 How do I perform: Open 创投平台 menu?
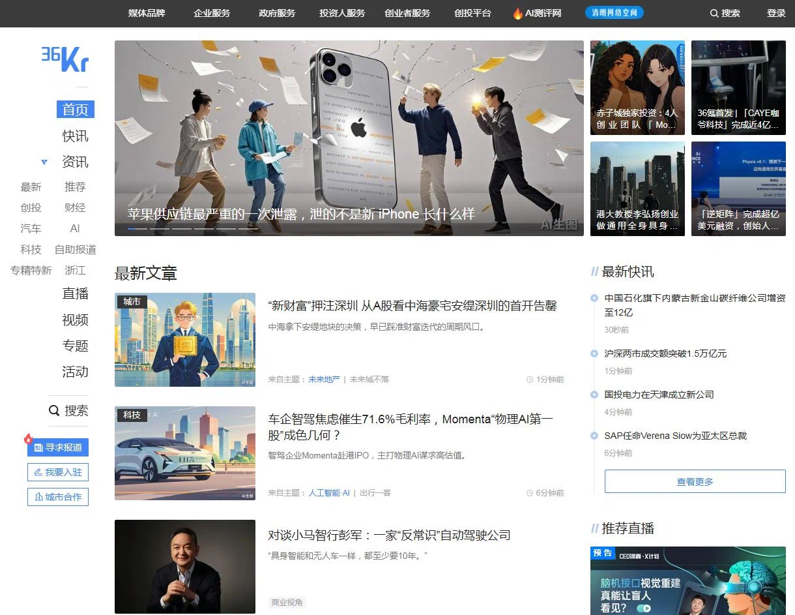coord(472,13)
